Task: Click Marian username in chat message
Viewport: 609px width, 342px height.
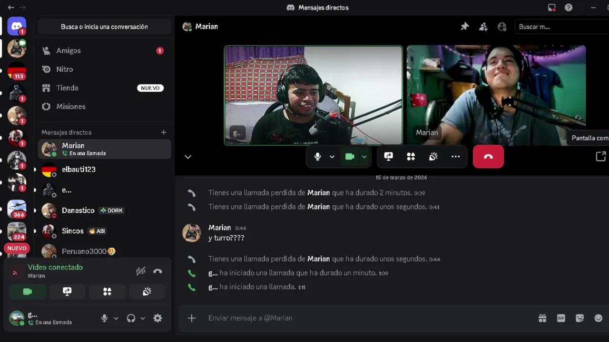Action: [219, 228]
